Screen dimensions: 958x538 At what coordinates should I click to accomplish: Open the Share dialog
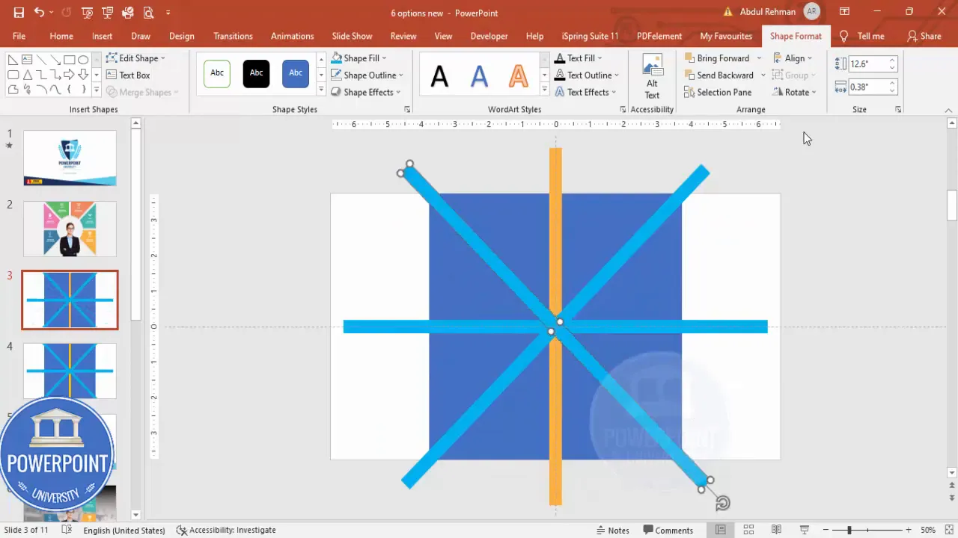pos(924,36)
